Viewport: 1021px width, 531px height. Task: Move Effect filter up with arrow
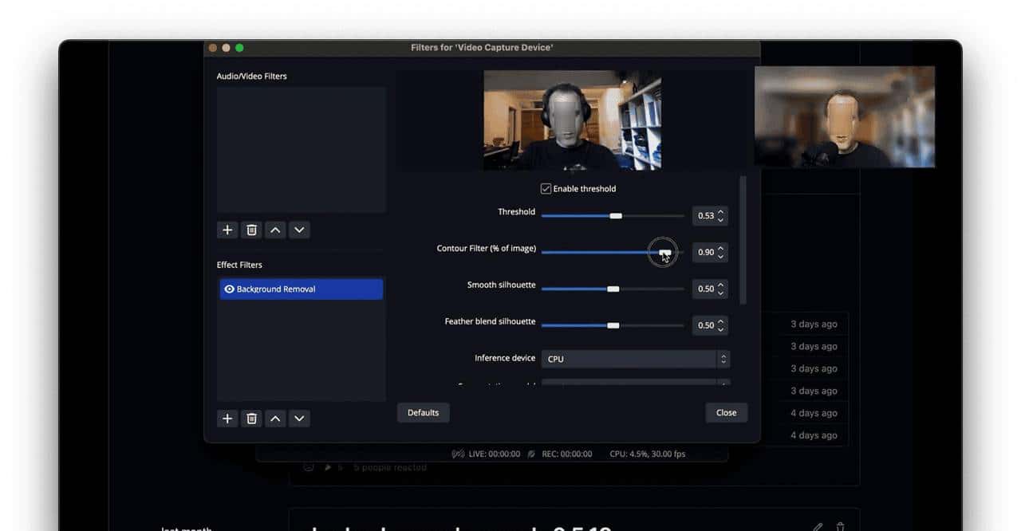pos(275,418)
